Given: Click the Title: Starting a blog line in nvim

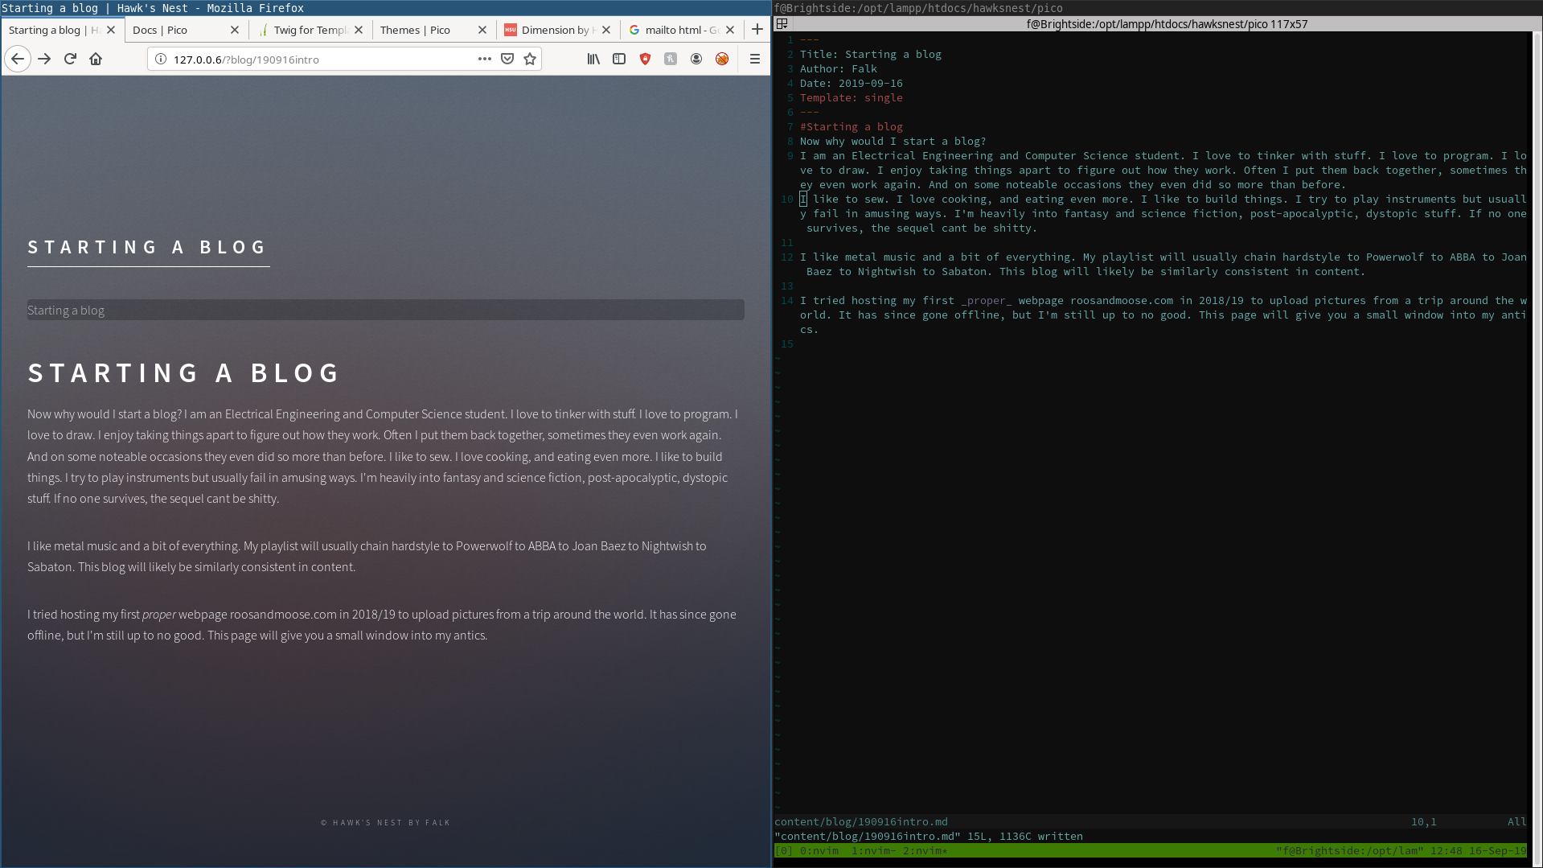Looking at the screenshot, I should [870, 54].
